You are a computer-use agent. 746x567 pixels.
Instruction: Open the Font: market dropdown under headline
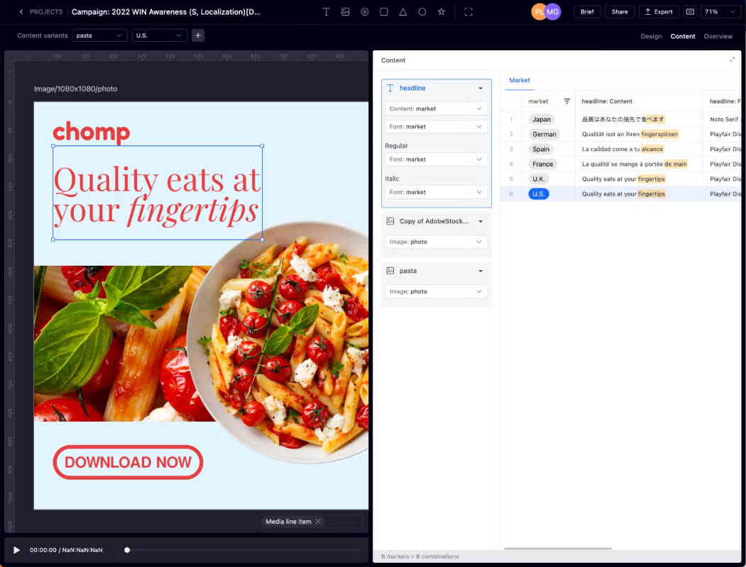point(436,126)
